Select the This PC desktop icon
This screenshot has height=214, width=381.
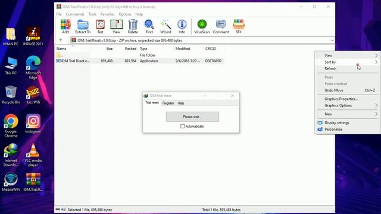point(11,66)
